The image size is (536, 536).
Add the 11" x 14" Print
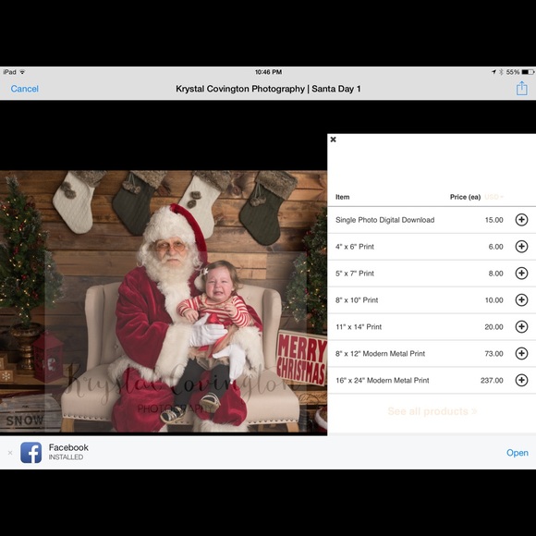(x=521, y=327)
